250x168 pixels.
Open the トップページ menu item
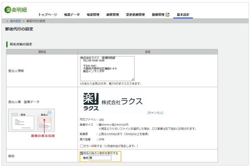click(x=48, y=15)
